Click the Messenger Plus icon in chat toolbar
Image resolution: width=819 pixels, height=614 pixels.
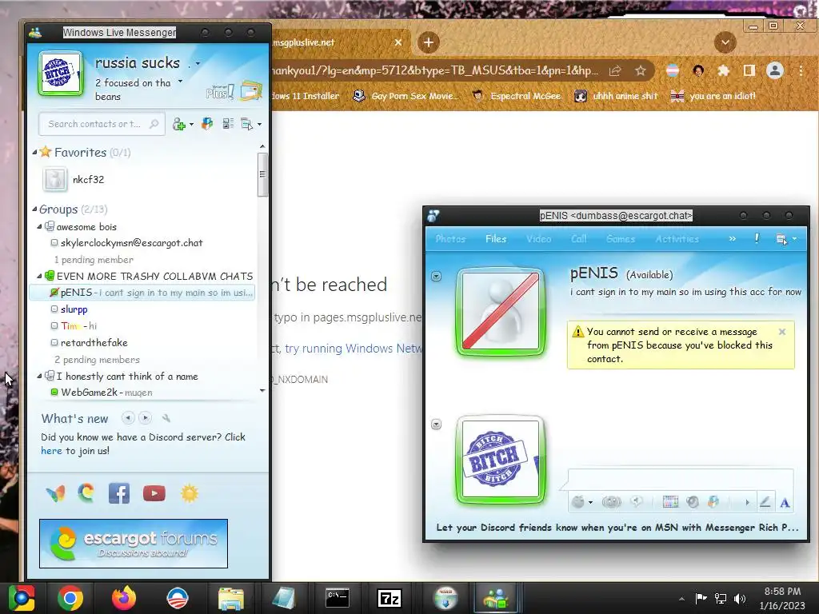pyautogui.click(x=713, y=502)
